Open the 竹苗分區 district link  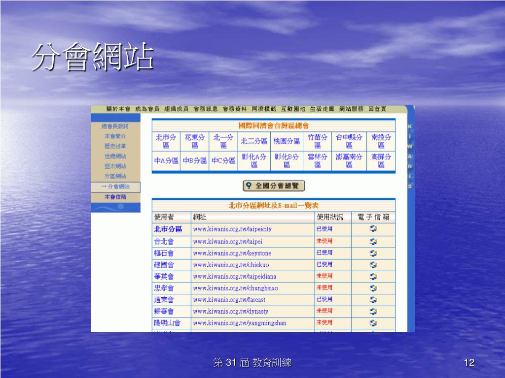(317, 141)
